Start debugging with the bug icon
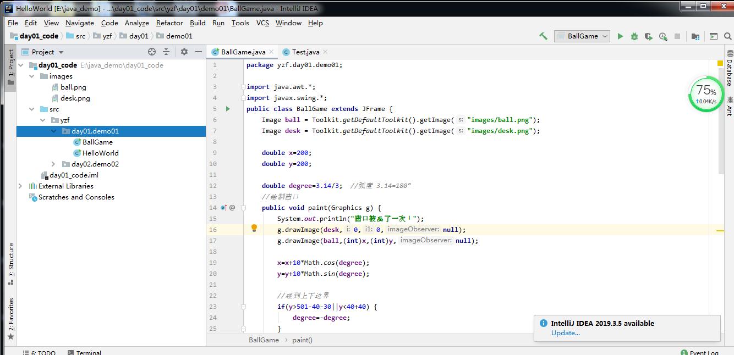The height and width of the screenshot is (355, 734). 634,36
